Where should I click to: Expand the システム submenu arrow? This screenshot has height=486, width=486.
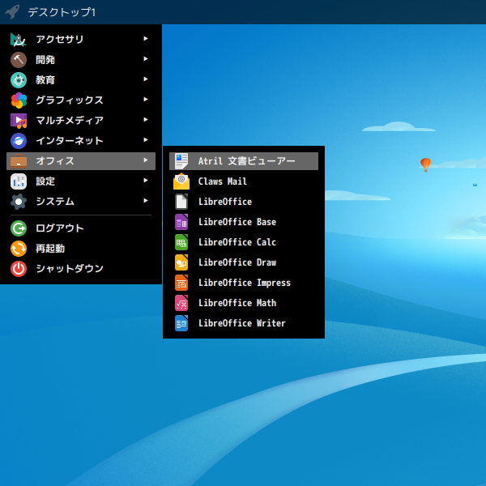(x=146, y=201)
